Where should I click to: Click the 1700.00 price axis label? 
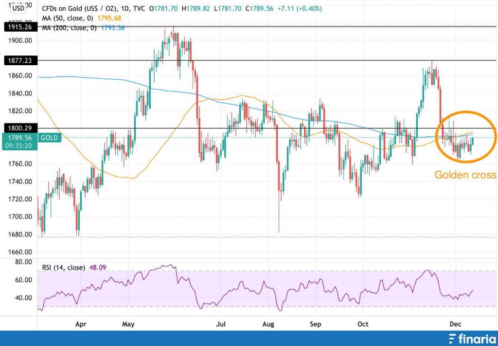[x=20, y=217]
